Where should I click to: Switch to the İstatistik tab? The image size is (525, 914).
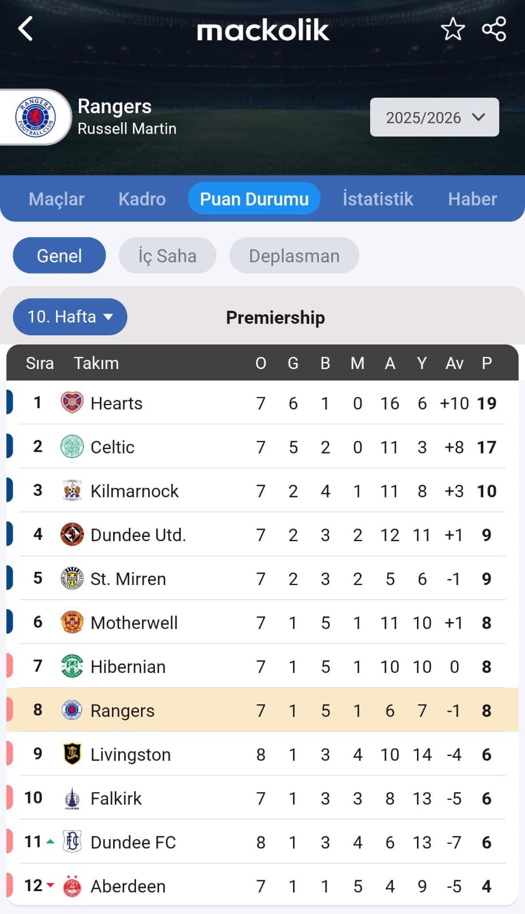pyautogui.click(x=378, y=199)
